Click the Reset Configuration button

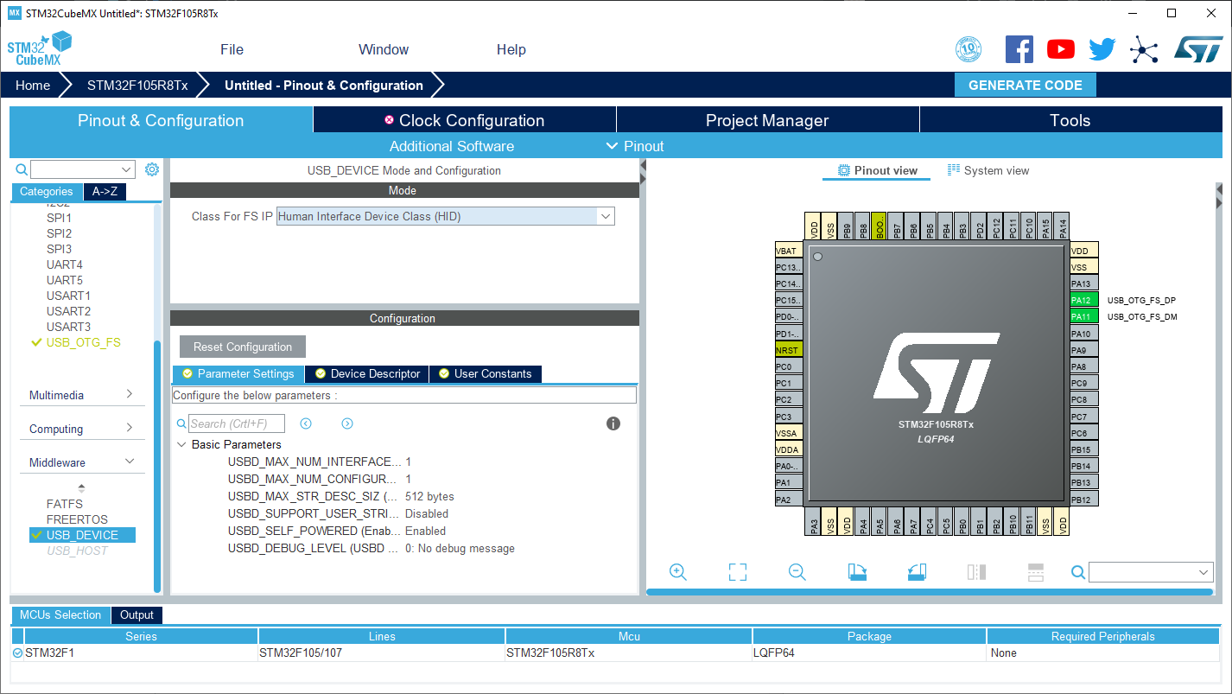click(243, 347)
